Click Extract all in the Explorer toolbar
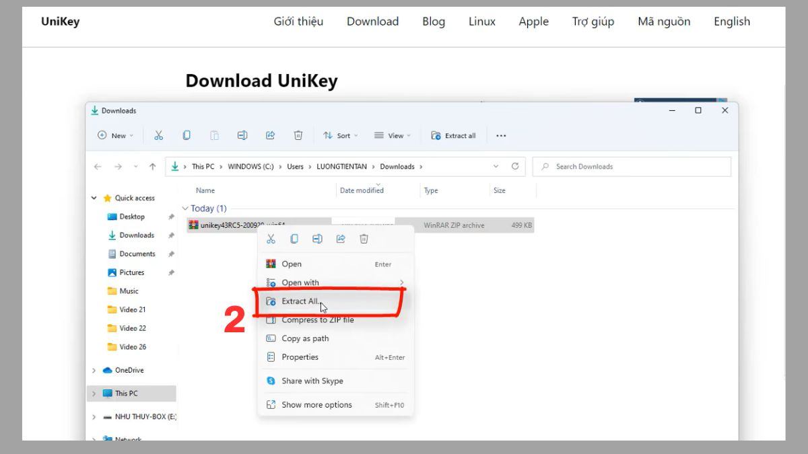 point(453,135)
